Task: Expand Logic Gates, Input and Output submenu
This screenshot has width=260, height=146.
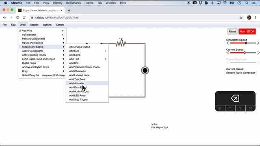Action: [x=42, y=59]
